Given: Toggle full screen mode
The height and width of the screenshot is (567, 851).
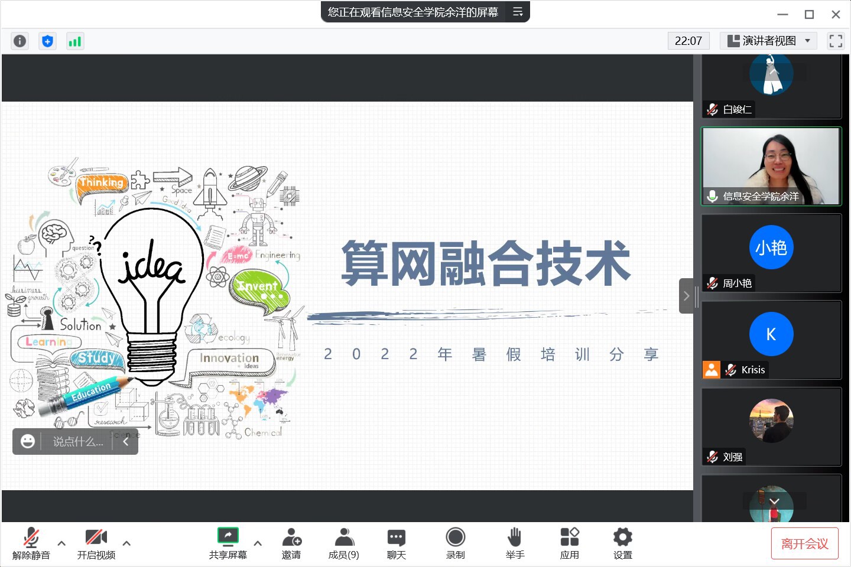Looking at the screenshot, I should click(x=836, y=41).
